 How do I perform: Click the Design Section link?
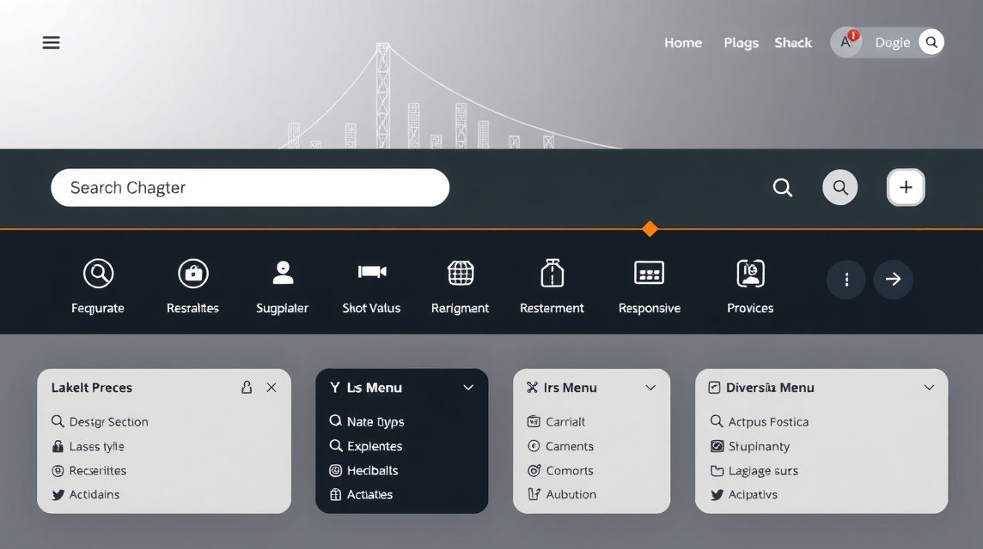[108, 422]
